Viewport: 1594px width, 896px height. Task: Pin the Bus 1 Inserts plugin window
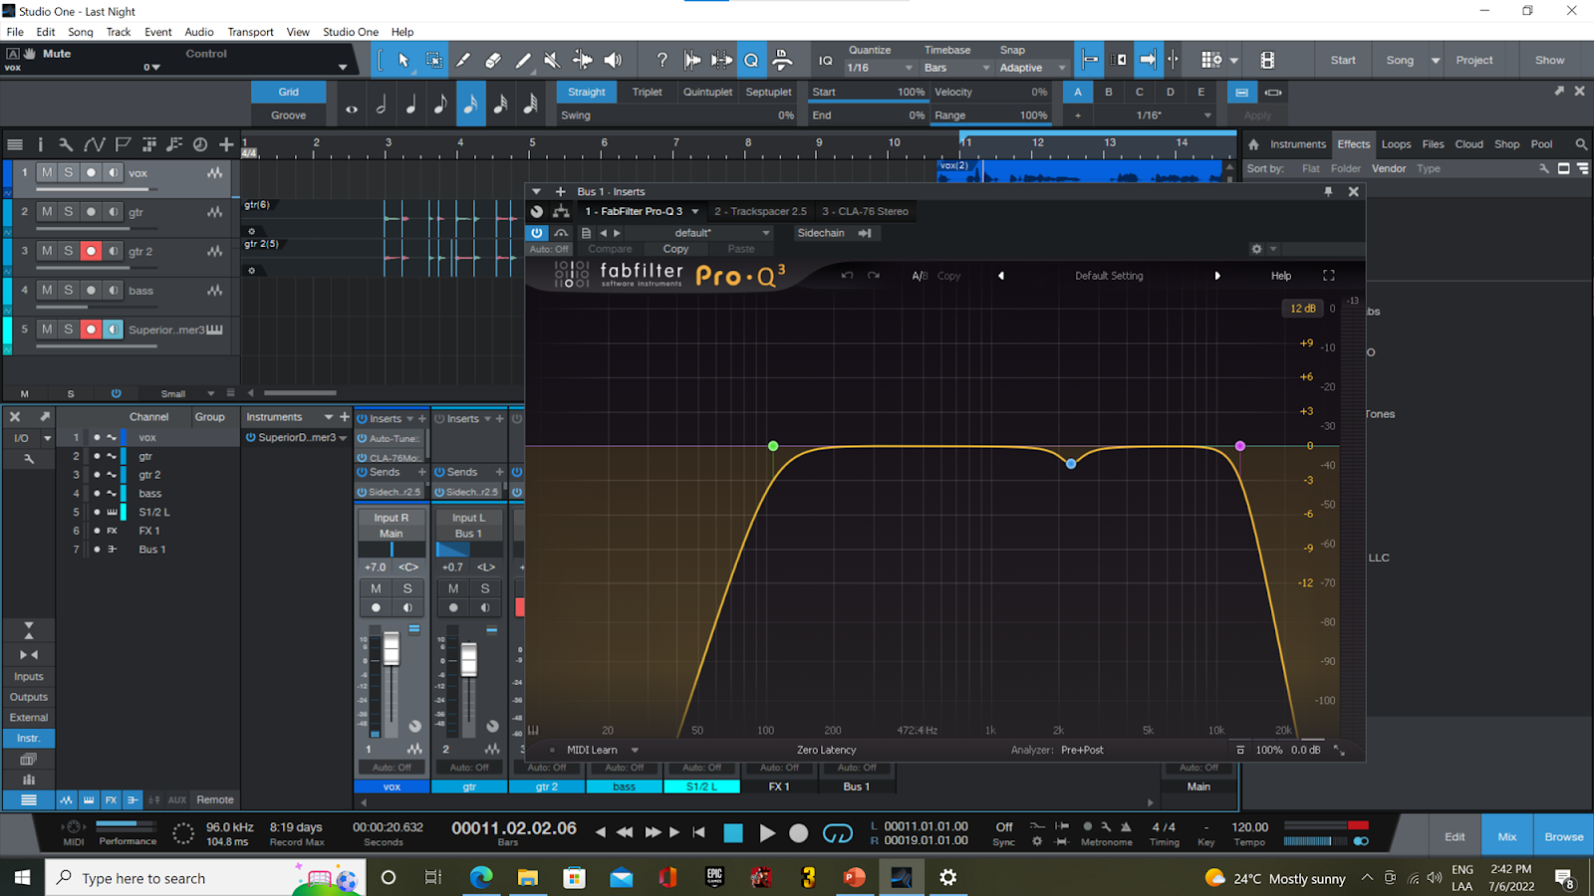pyautogui.click(x=1328, y=191)
